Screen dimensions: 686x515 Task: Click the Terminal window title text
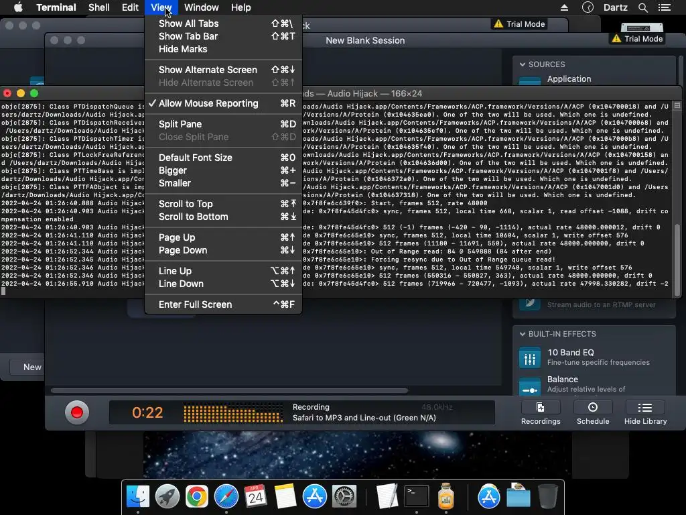pos(362,94)
